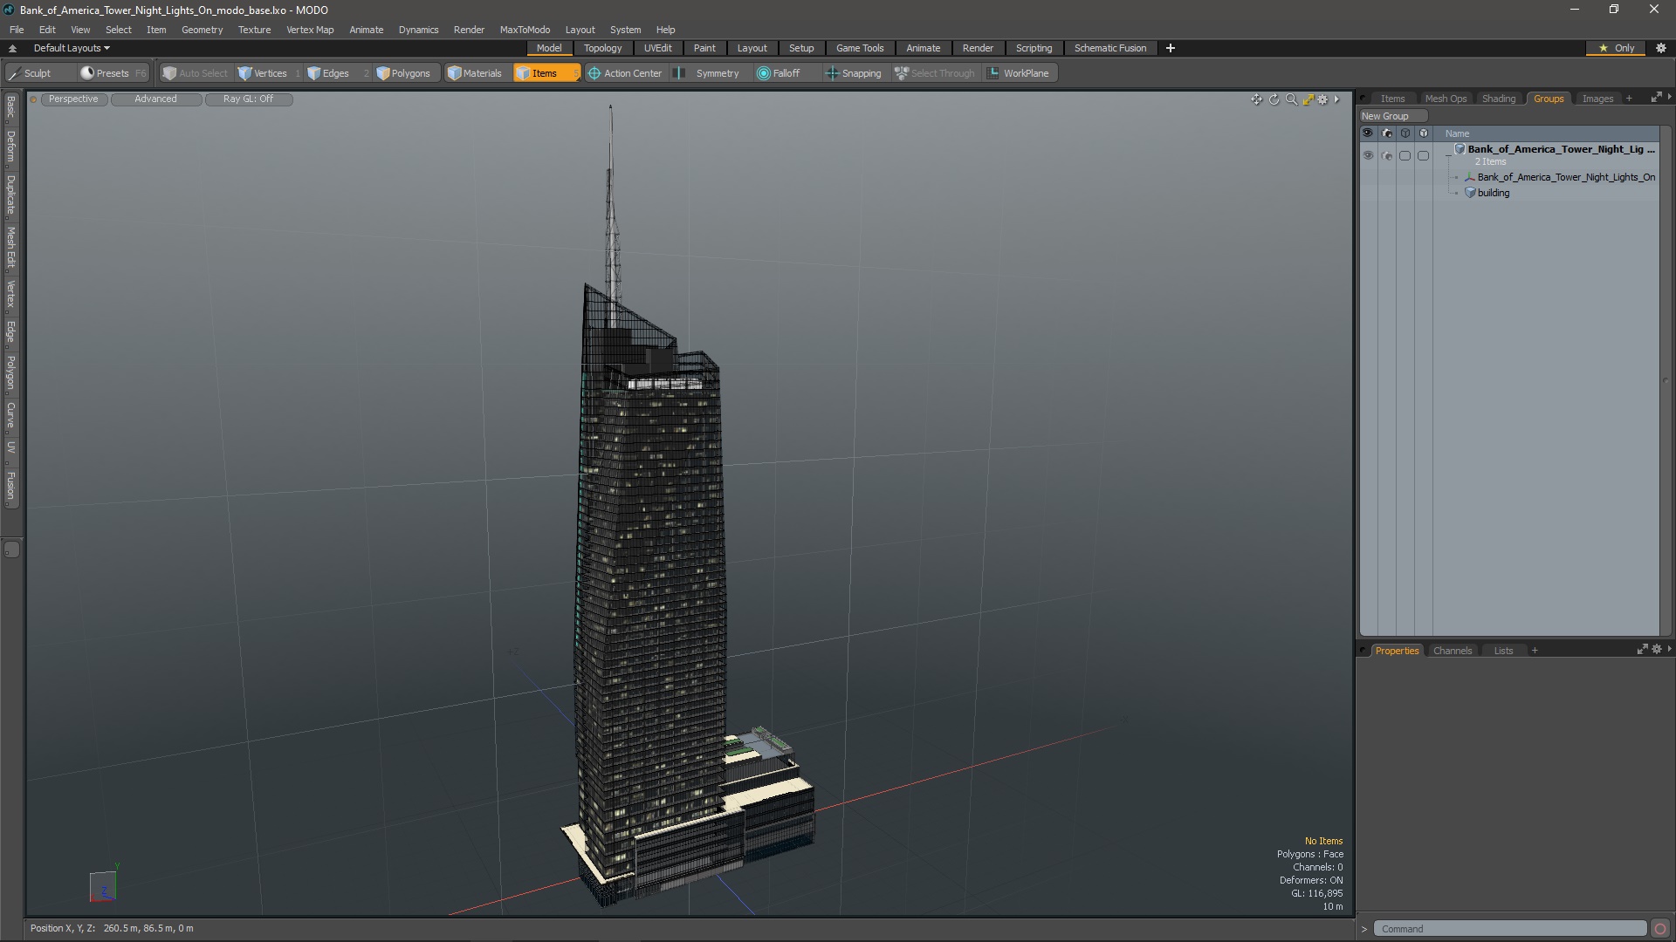
Task: Click solid cube column header
Action: pos(1424,133)
